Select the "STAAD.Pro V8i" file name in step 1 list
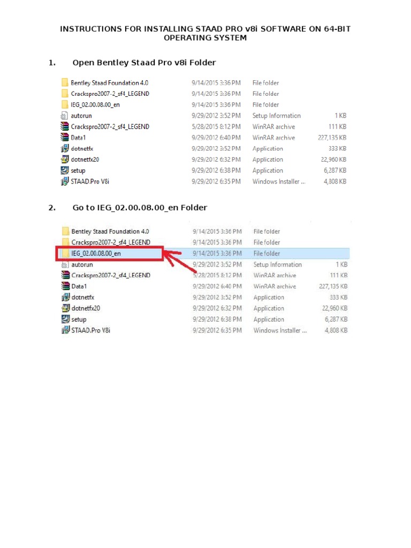Screen dimensions: 411x548 (90, 181)
